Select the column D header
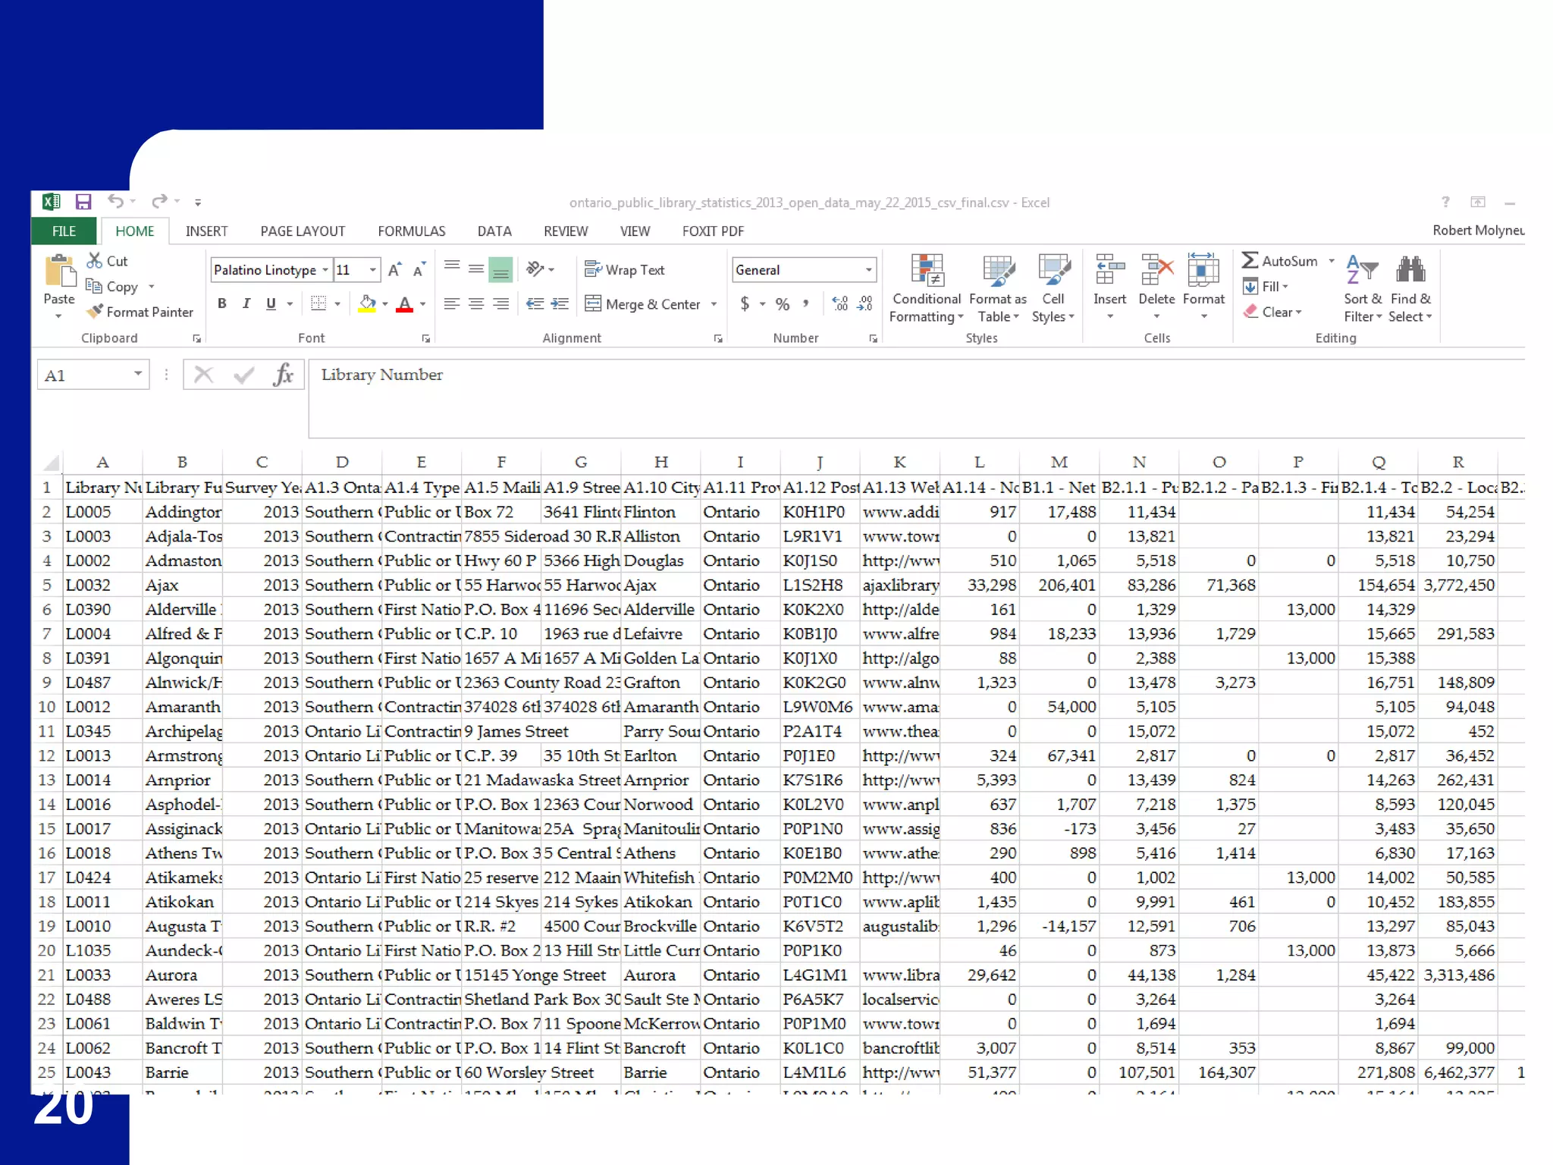The image size is (1553, 1165). pyautogui.click(x=342, y=462)
